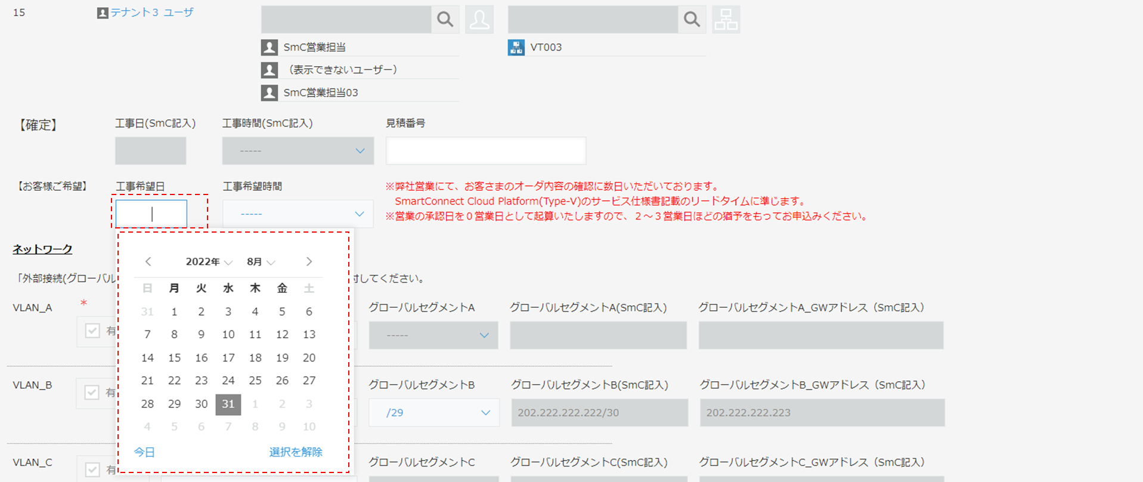Click the 工事日(SmC記入) date field
1143x482 pixels.
(151, 151)
